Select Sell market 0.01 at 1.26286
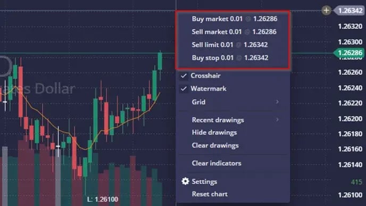Screen dimensions: 366x206 [234, 32]
